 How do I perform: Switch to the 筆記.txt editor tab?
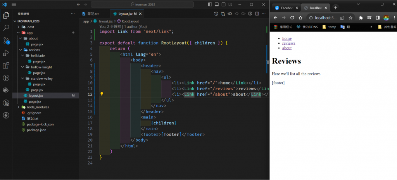coord(93,14)
